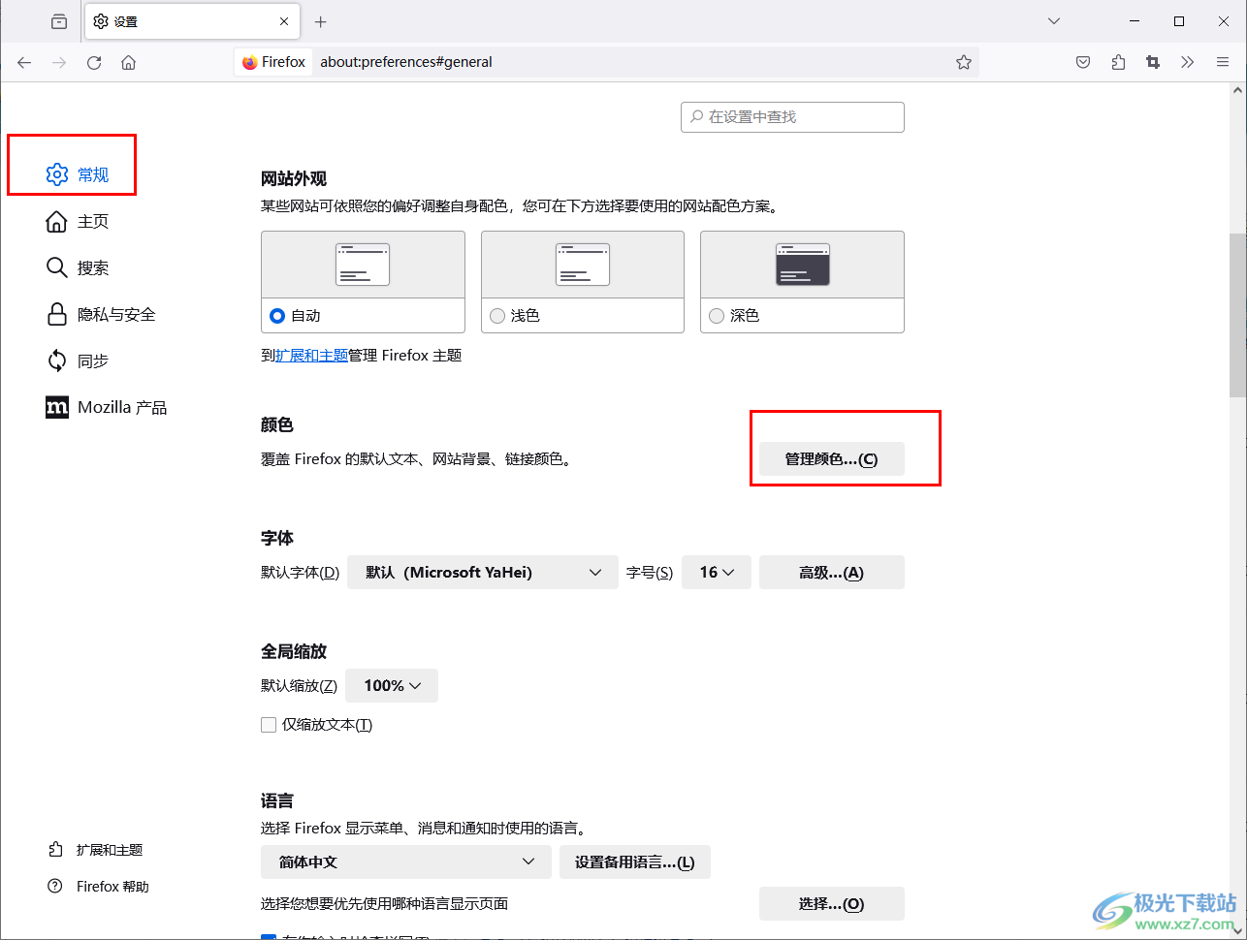Open the 默认字体 Microsoft YaHei dropdown

pyautogui.click(x=482, y=573)
